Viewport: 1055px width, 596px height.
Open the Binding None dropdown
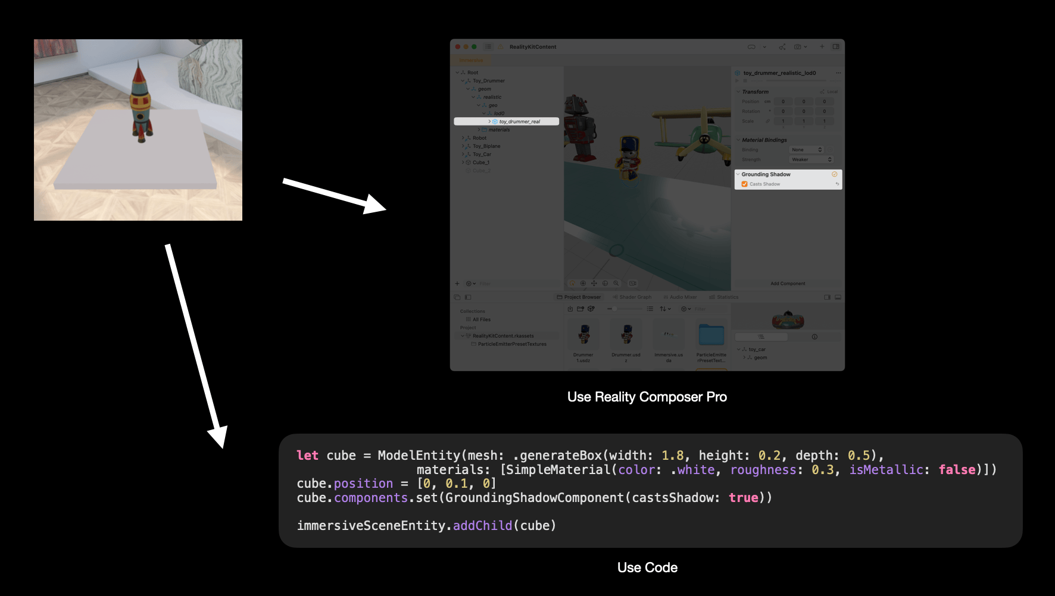click(807, 150)
